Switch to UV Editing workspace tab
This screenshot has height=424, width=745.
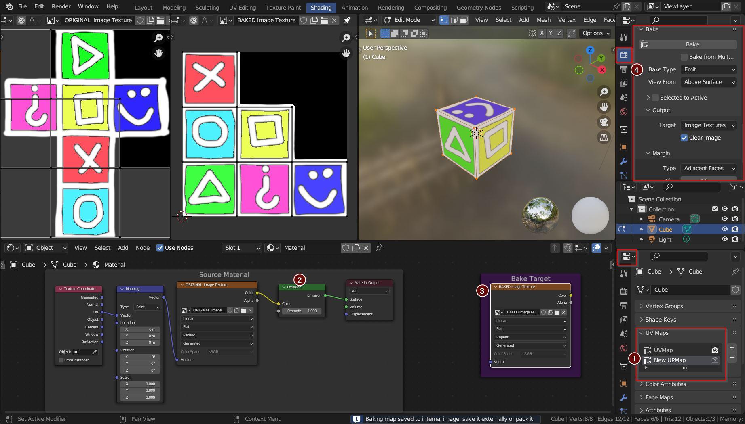tap(243, 7)
